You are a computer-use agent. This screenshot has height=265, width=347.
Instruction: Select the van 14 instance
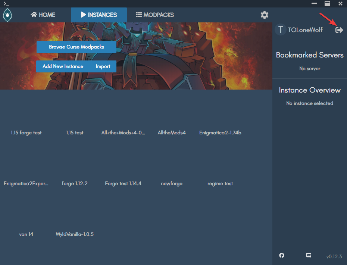click(26, 234)
